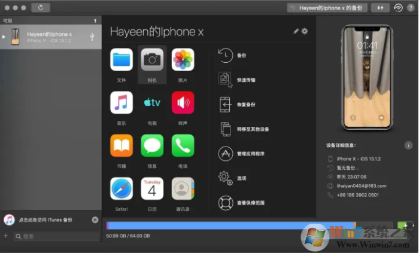The width and height of the screenshot is (419, 253).
Task: Open Options (选项) with gears icon
Action: (232, 178)
